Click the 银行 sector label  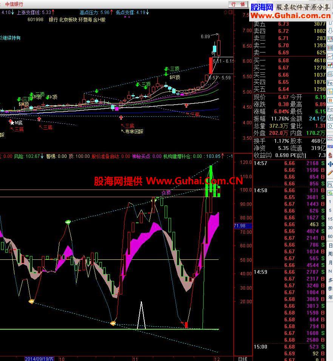click(x=53, y=20)
